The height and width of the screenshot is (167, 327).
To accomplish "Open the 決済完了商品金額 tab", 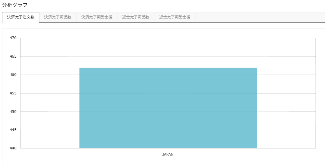I will click(97, 17).
